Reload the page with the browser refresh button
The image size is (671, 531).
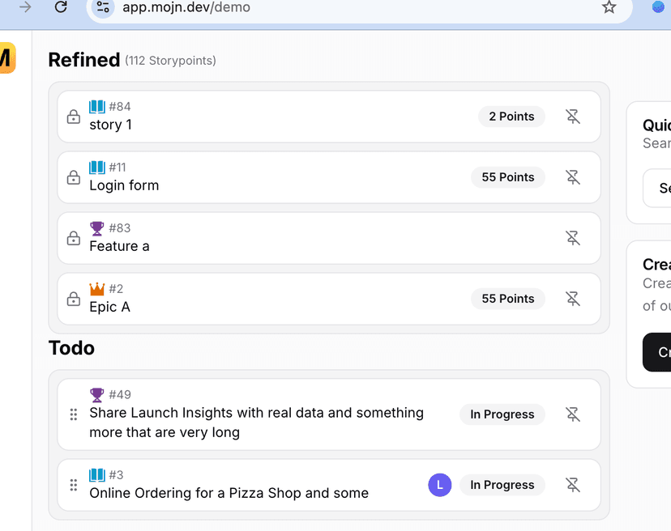tap(61, 7)
